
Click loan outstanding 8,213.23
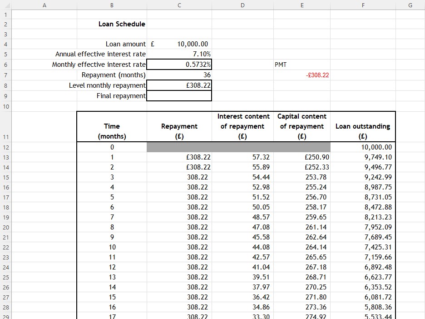tap(378, 217)
